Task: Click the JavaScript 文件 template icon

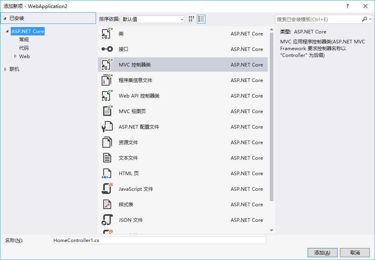Action: 107,189
